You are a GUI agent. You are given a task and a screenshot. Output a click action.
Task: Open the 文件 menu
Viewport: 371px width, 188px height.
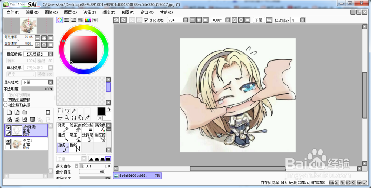[x=13, y=12]
